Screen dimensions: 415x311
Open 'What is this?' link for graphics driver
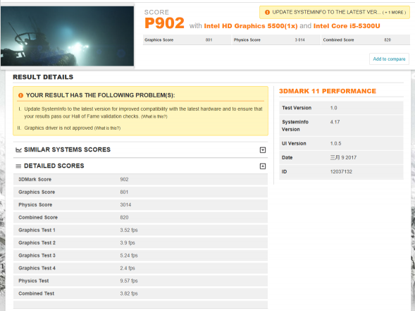coord(107,128)
